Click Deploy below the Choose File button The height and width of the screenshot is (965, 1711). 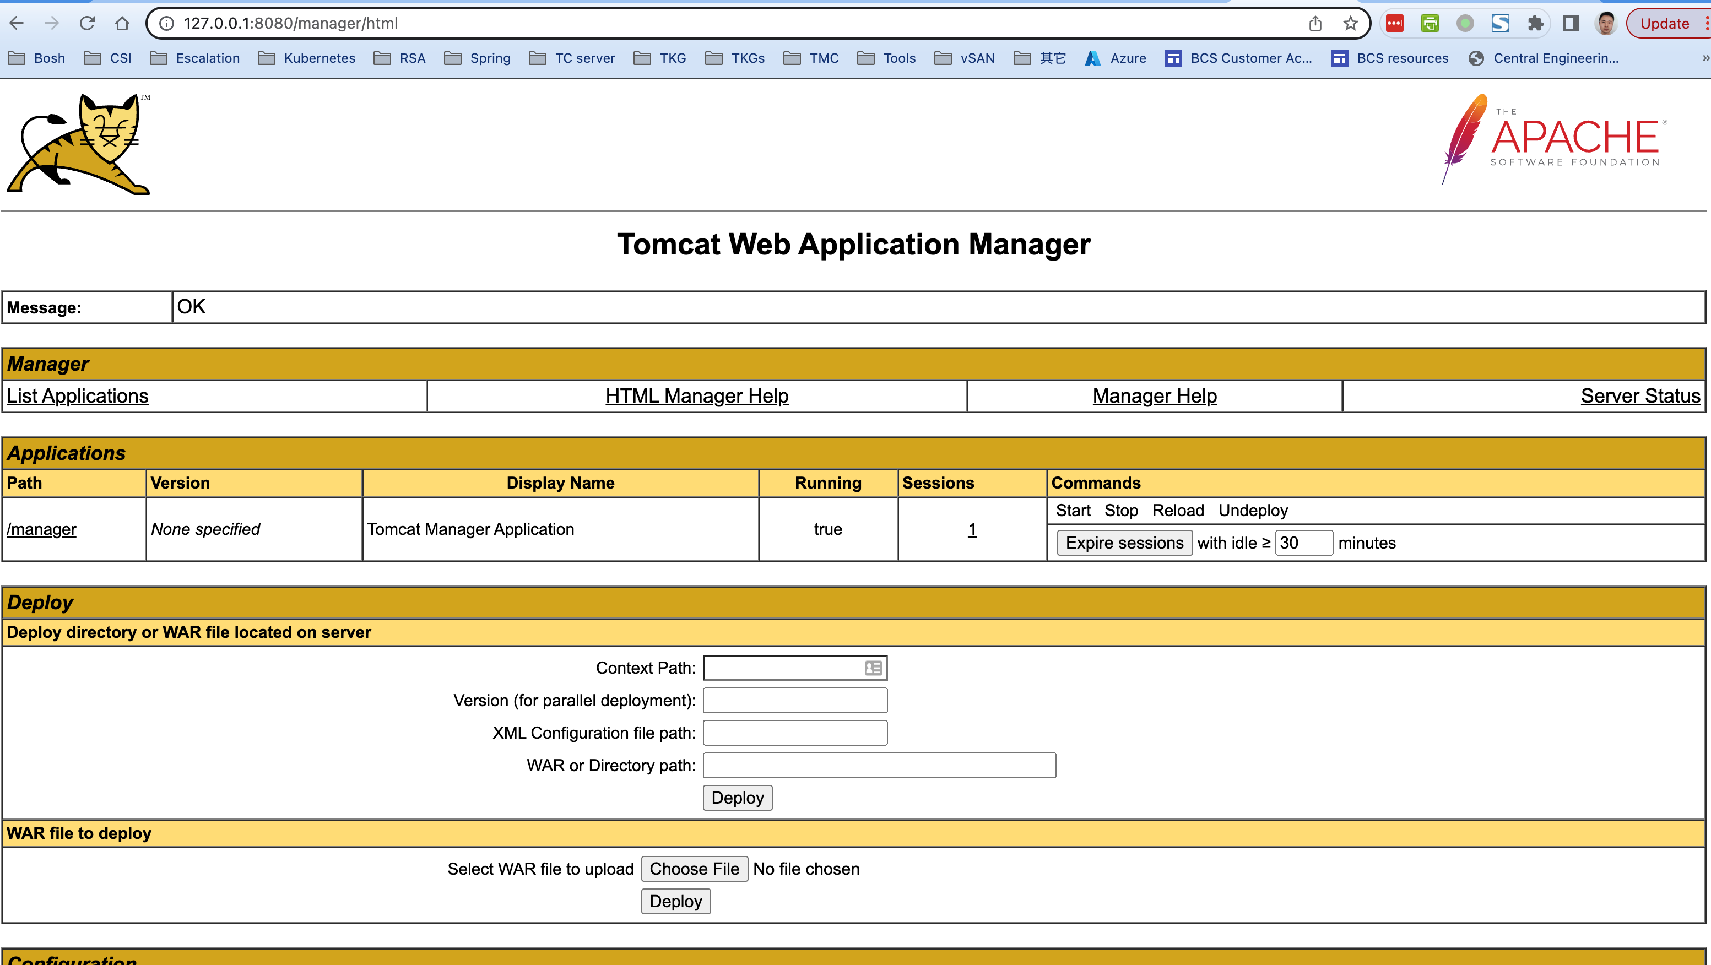coord(675,901)
